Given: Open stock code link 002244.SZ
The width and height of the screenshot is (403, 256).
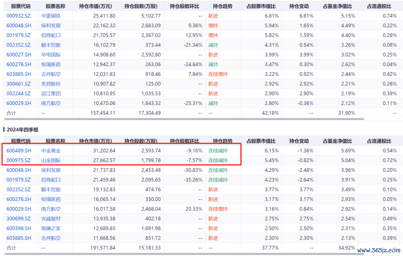Looking at the screenshot, I should (x=19, y=94).
